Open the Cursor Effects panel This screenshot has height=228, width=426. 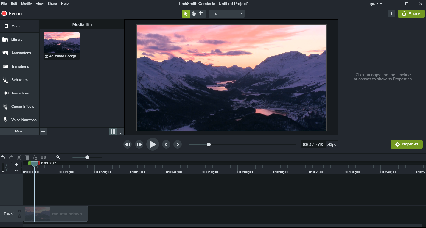point(22,106)
